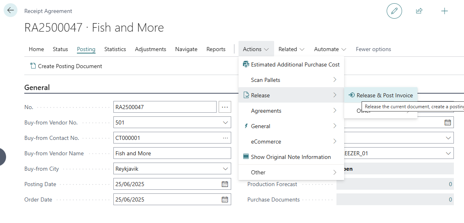This screenshot has height=223, width=464.
Task: Click the ellipsis button beside No. field
Action: pyautogui.click(x=225, y=107)
